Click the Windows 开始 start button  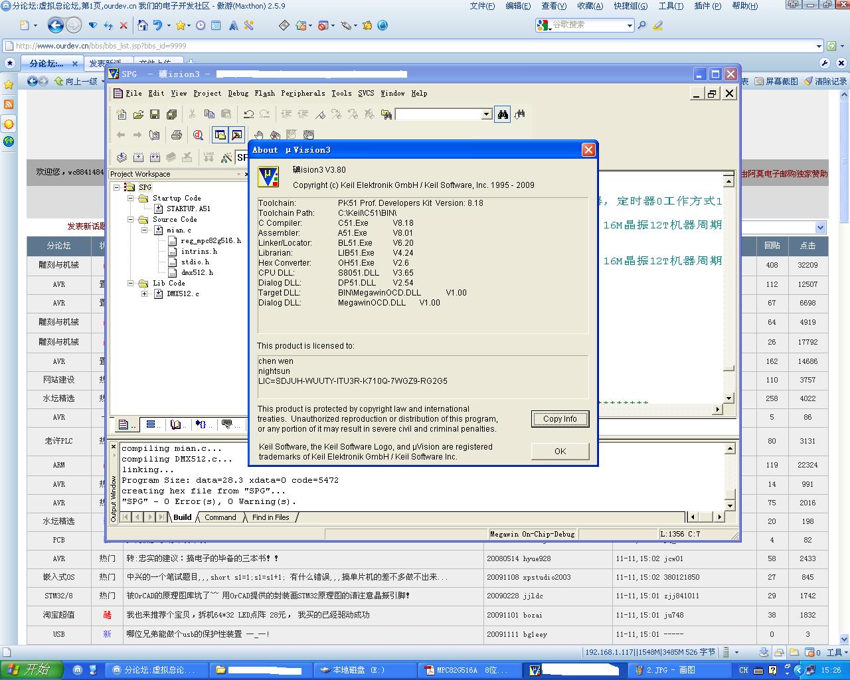(x=31, y=669)
